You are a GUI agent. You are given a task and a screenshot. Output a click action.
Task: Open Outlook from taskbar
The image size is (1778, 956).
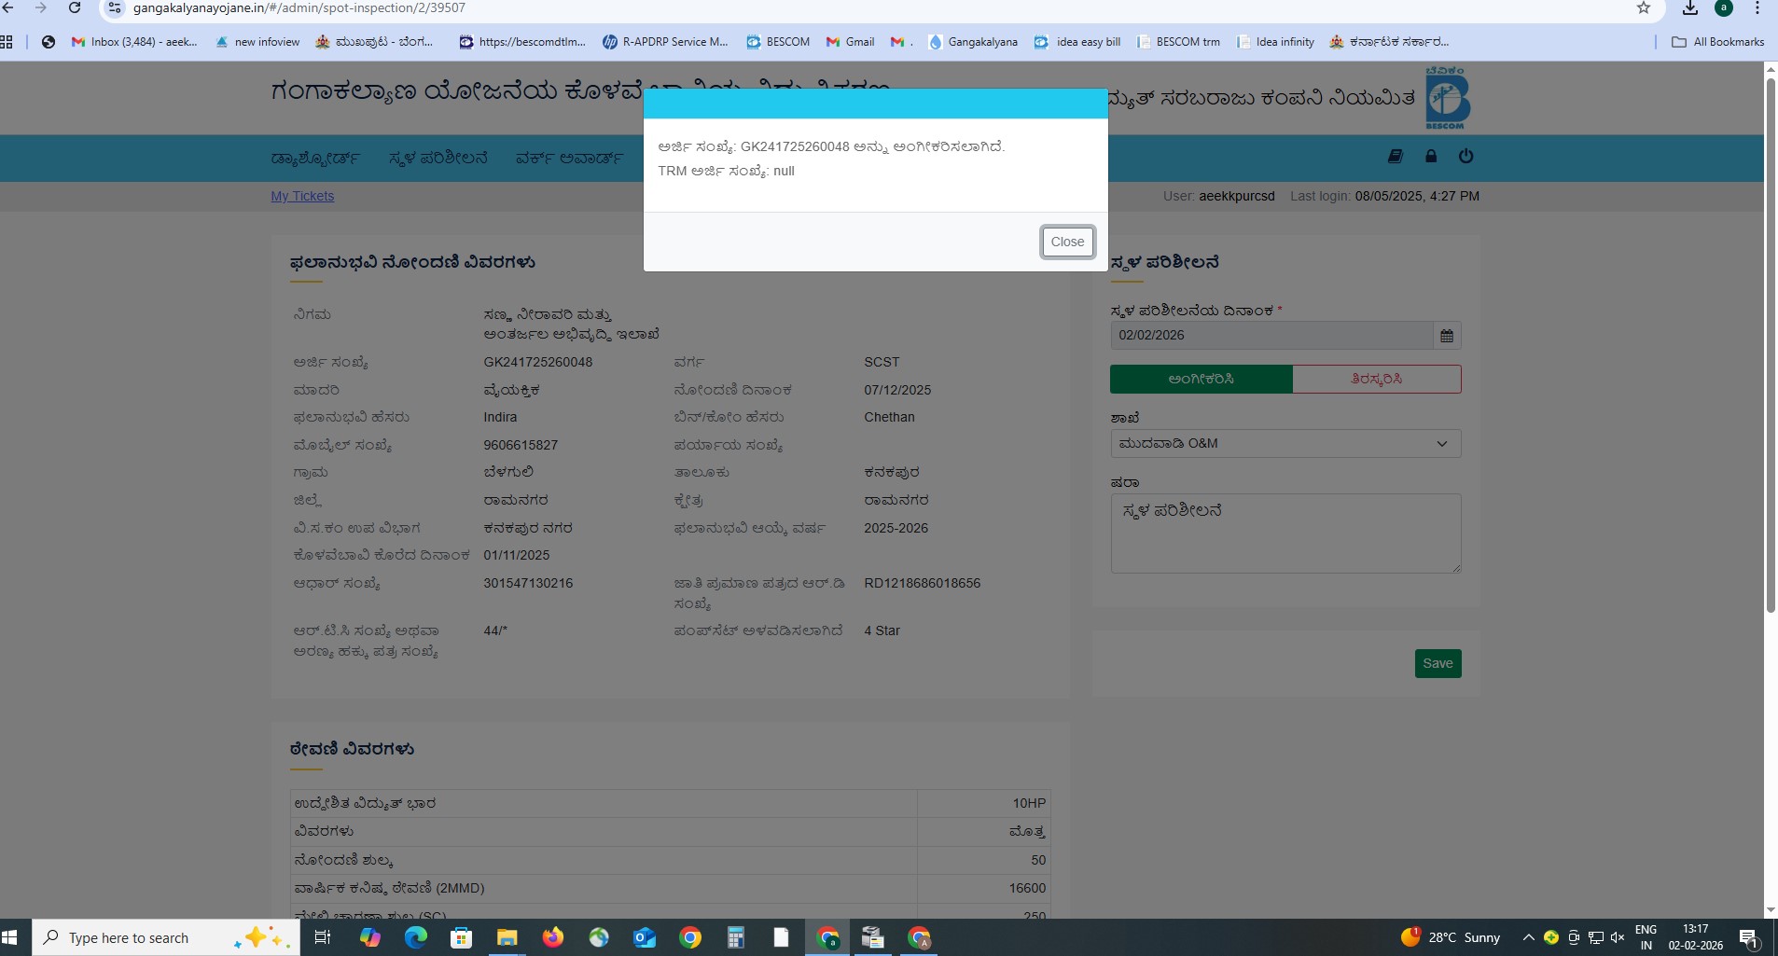click(x=645, y=937)
